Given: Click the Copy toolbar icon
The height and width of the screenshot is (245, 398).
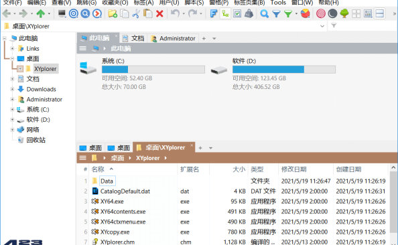Looking at the screenshot, I should (x=125, y=13).
